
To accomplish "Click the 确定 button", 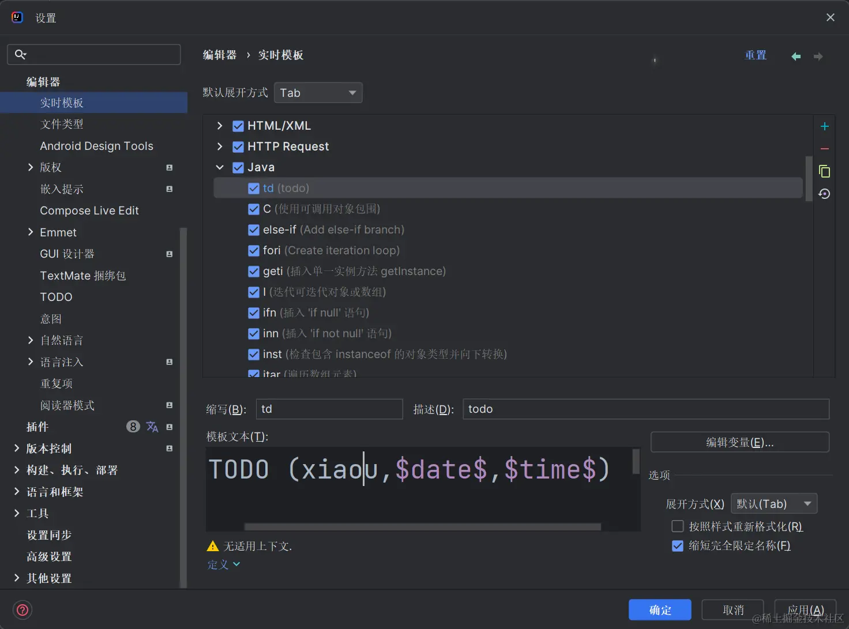I will pos(660,609).
